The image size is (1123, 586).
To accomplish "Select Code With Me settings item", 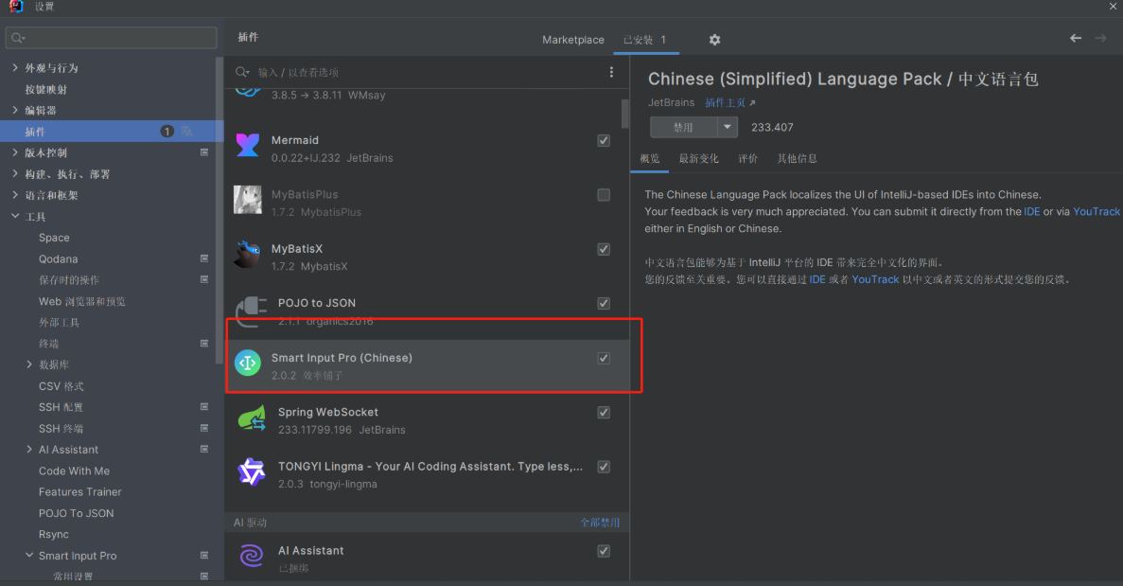I will [74, 471].
